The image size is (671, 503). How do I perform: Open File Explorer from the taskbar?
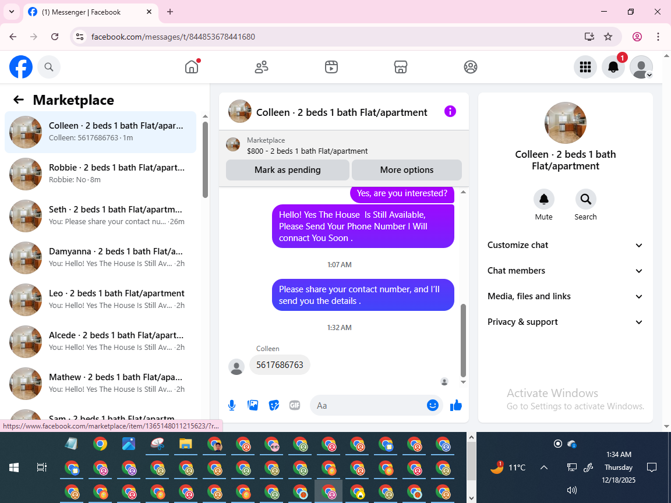[x=185, y=444]
